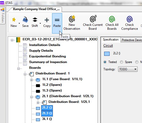This screenshot has height=123, width=142.
Task: Click Distribution Board: 1 board icon
Action: pyautogui.click(x=31, y=74)
